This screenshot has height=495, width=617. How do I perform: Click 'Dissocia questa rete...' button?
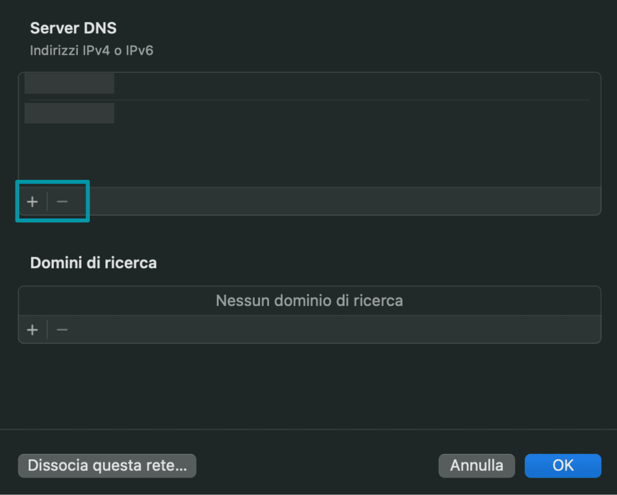[107, 466]
